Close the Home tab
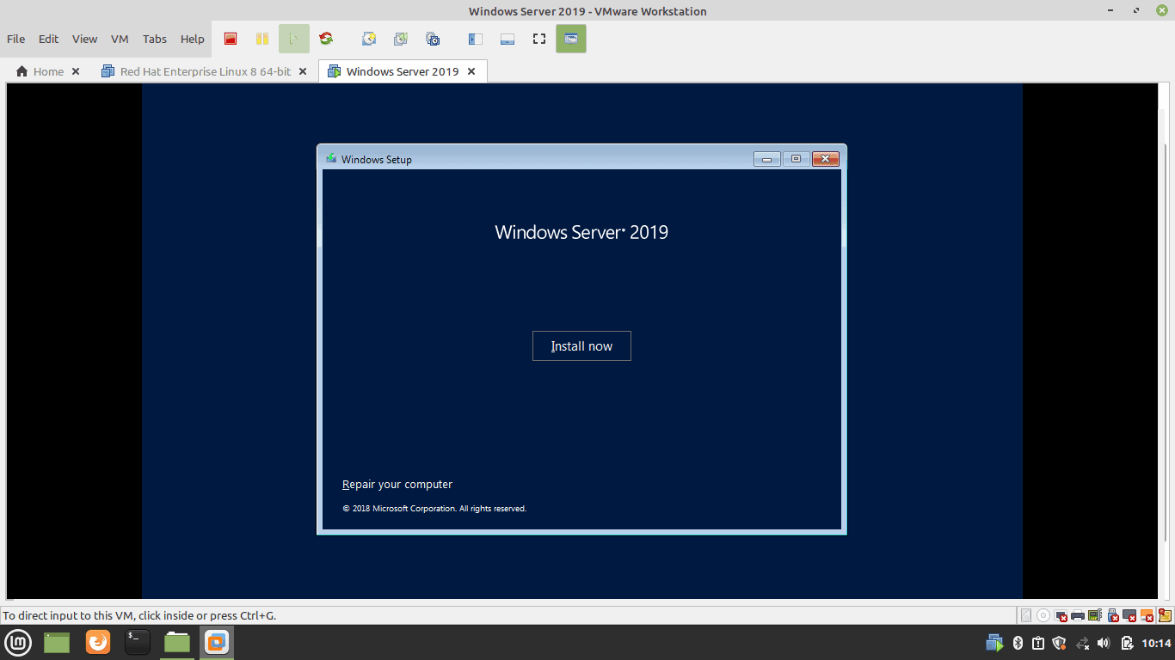 [76, 71]
